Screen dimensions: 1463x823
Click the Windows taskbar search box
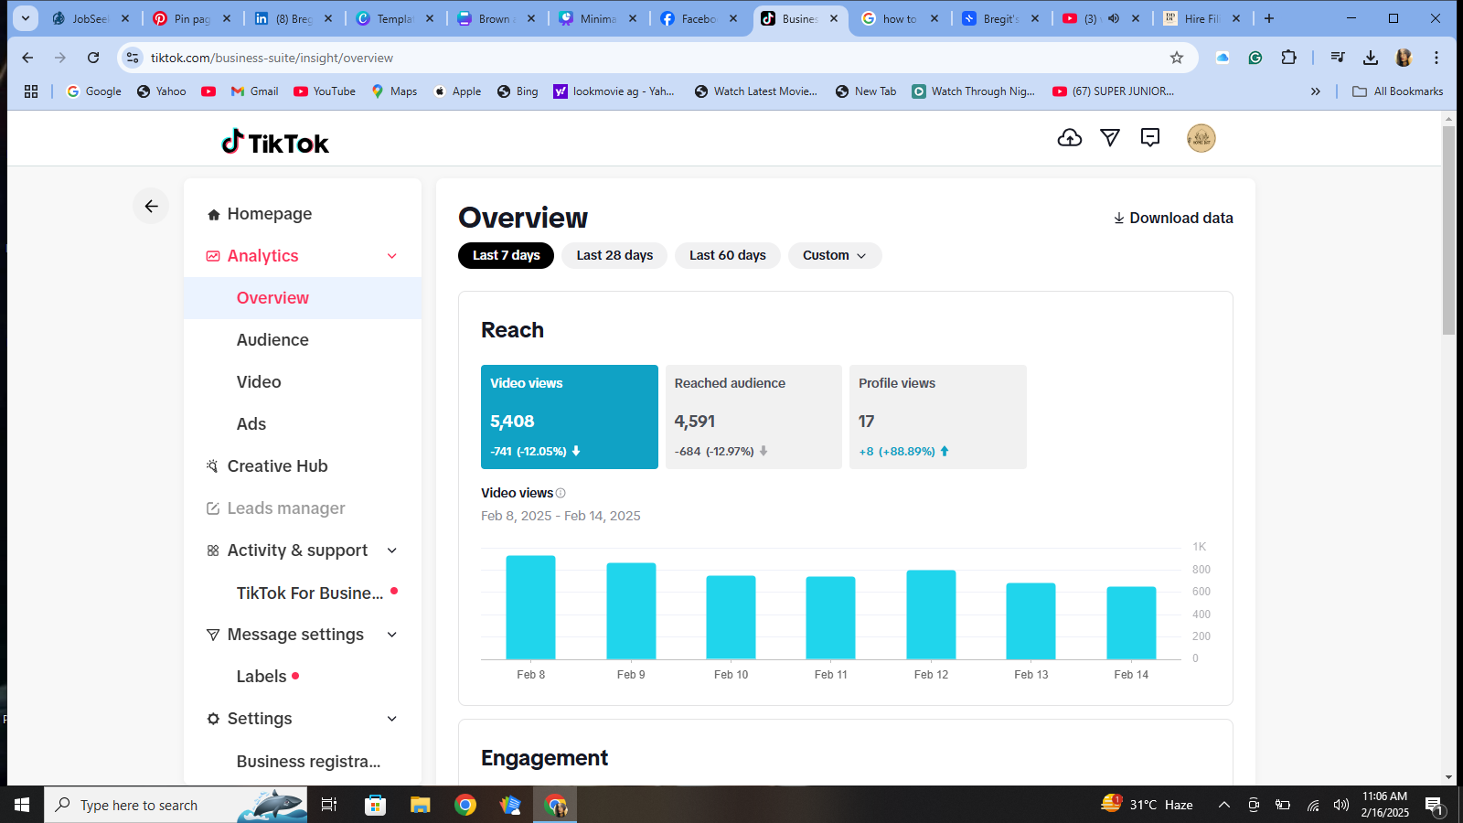(176, 805)
